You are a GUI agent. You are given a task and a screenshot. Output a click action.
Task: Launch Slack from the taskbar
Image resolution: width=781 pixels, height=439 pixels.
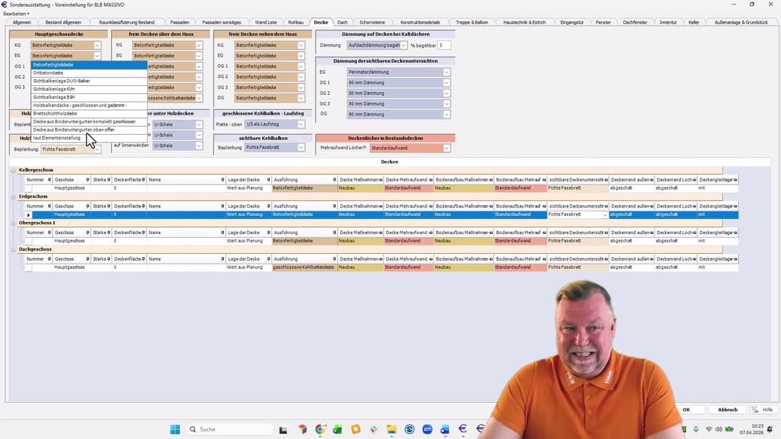pos(373,429)
